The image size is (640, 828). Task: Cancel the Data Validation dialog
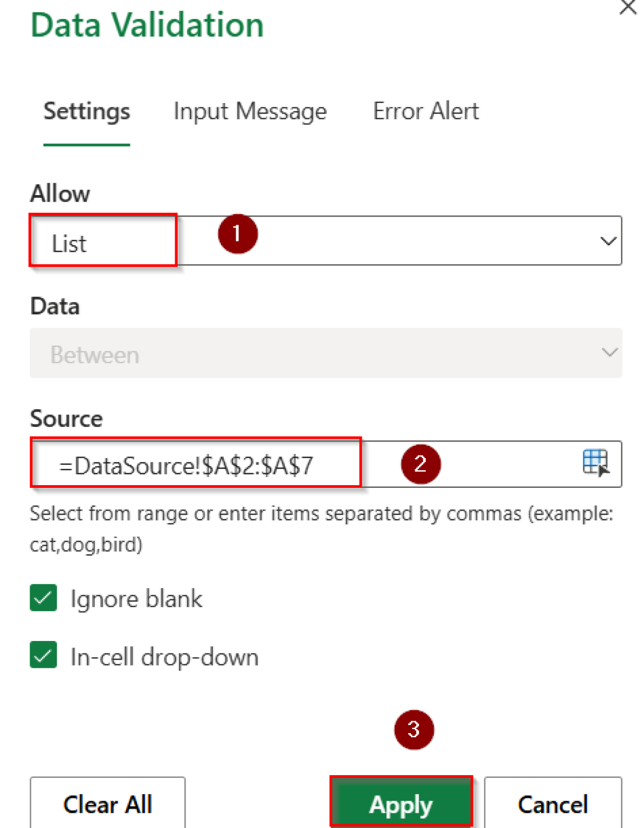552,804
